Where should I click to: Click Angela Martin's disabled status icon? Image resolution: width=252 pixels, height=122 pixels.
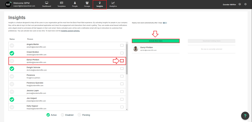(12, 45)
